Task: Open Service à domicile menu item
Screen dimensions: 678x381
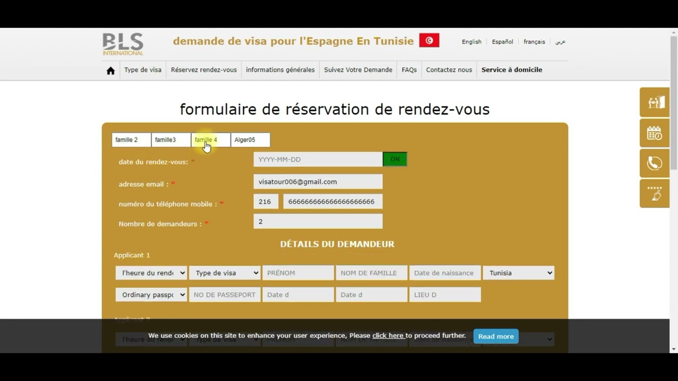Action: coord(512,70)
